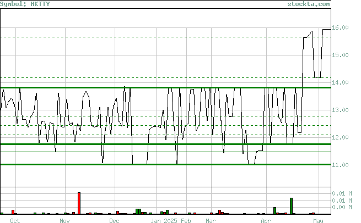Image resolution: width=361 pixels, height=223 pixels.
Task: Click the 16.00 price axis label
Action: click(x=340, y=27)
